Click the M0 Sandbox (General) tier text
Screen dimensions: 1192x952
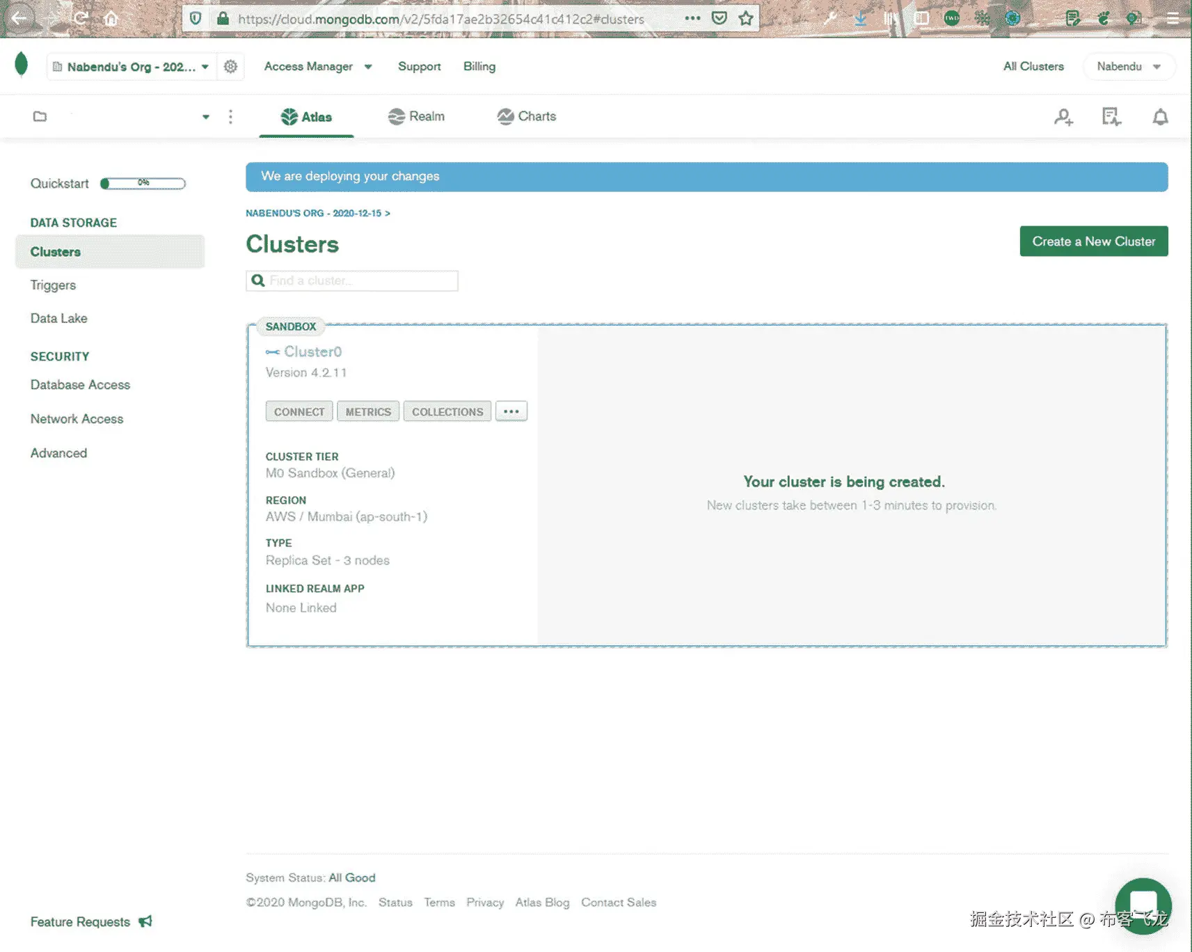pyautogui.click(x=330, y=473)
